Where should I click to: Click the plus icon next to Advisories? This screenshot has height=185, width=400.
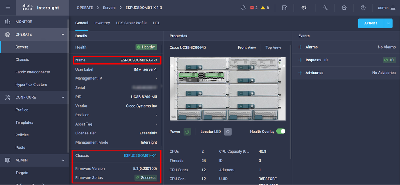(x=300, y=73)
